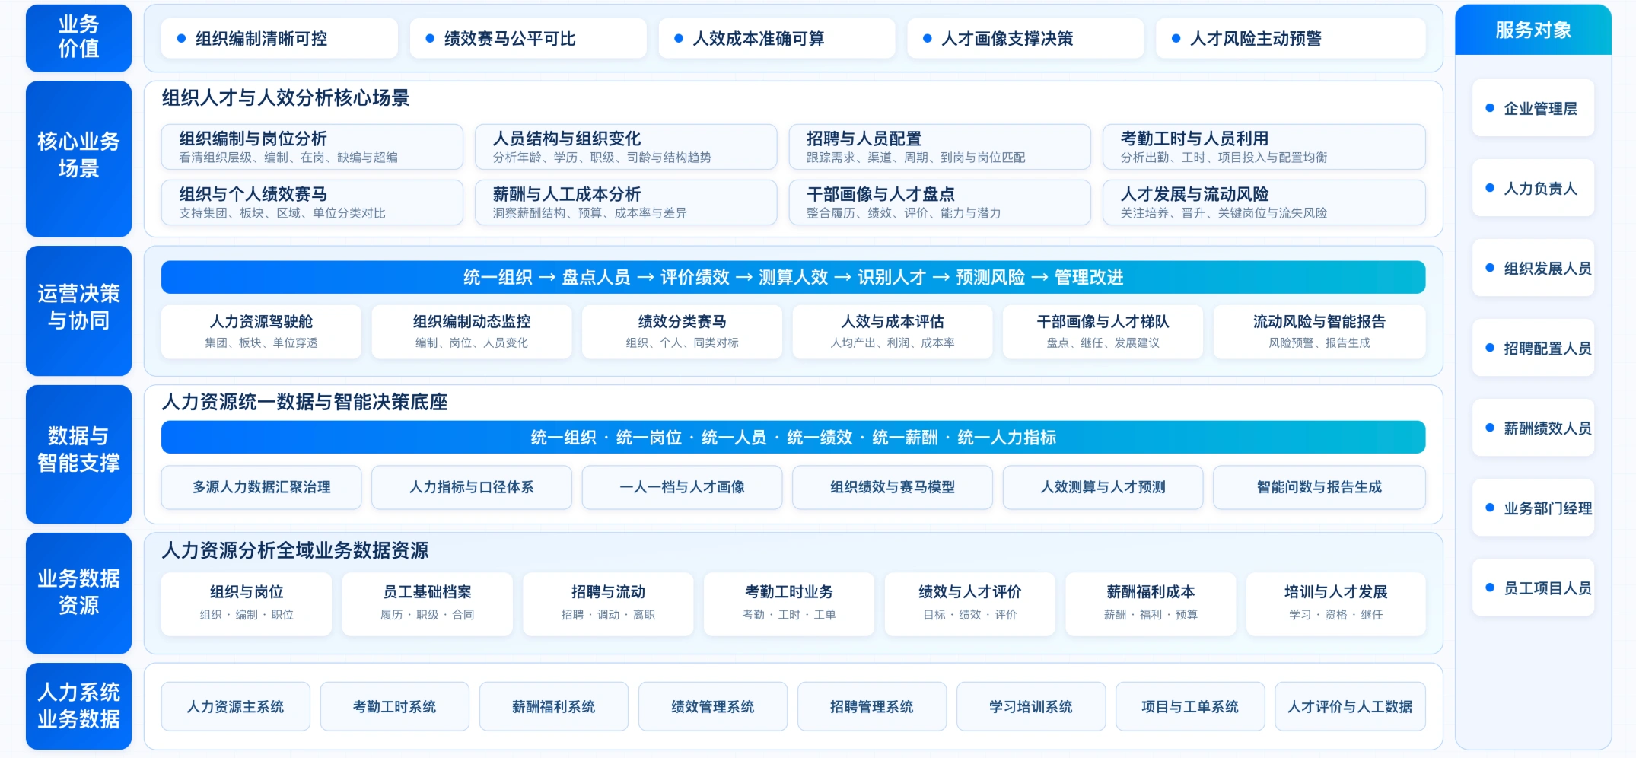Screen dimensions: 1636x758
Task: Select 员工项目人员 in 服务对象
Action: pos(1533,588)
